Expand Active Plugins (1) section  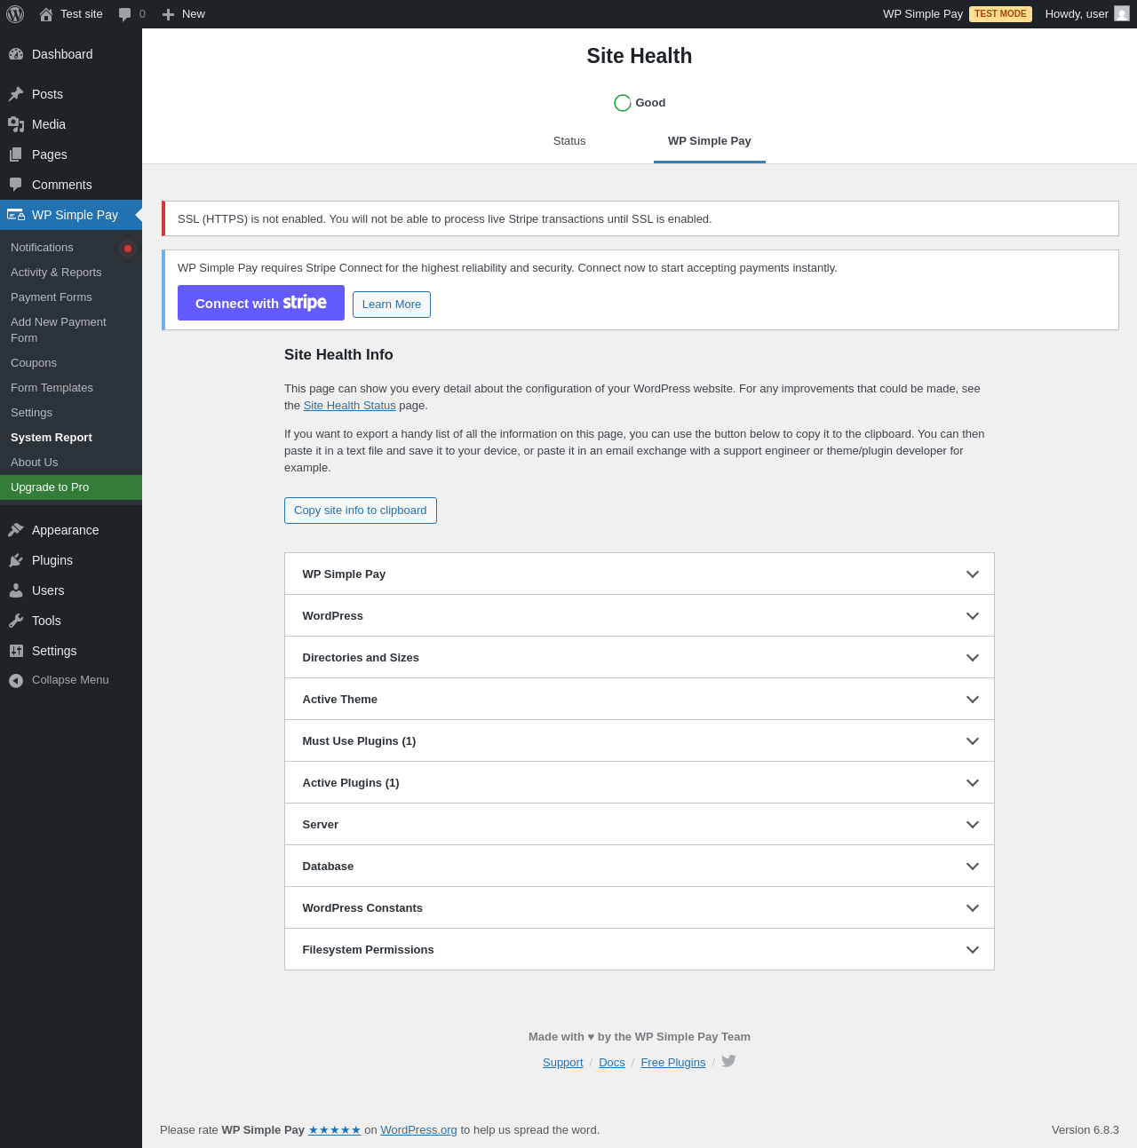click(x=640, y=782)
